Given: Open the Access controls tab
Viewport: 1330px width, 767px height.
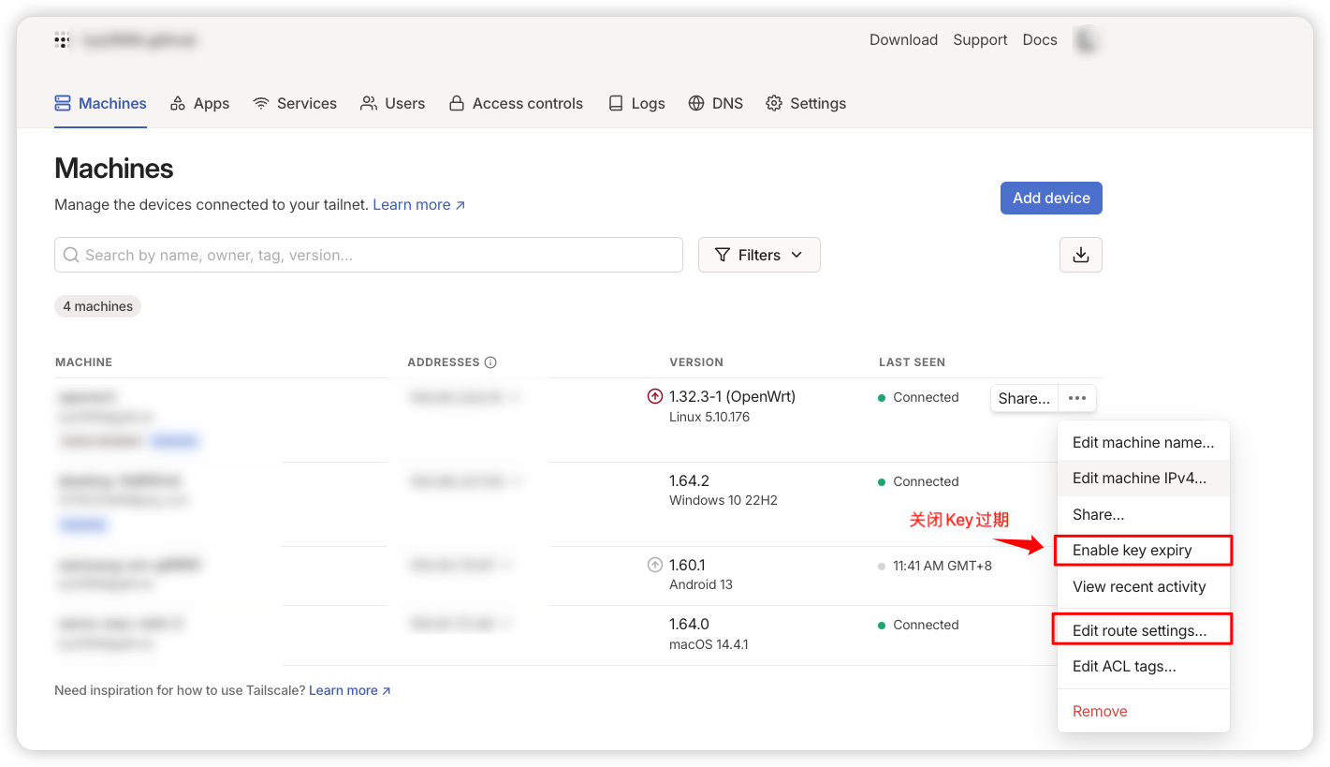Looking at the screenshot, I should tap(516, 103).
